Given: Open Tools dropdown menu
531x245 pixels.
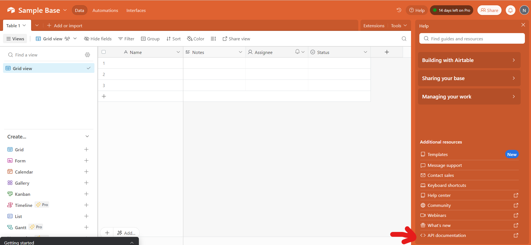Looking at the screenshot, I should point(399,26).
